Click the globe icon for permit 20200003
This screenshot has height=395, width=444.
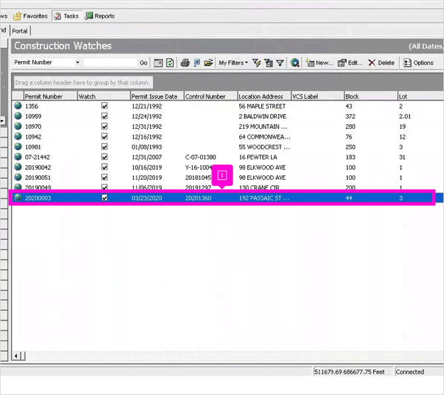(x=18, y=198)
